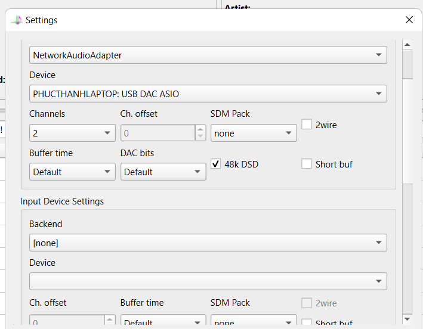Click the input Ch. offset field
This screenshot has height=329, width=423.
point(67,320)
